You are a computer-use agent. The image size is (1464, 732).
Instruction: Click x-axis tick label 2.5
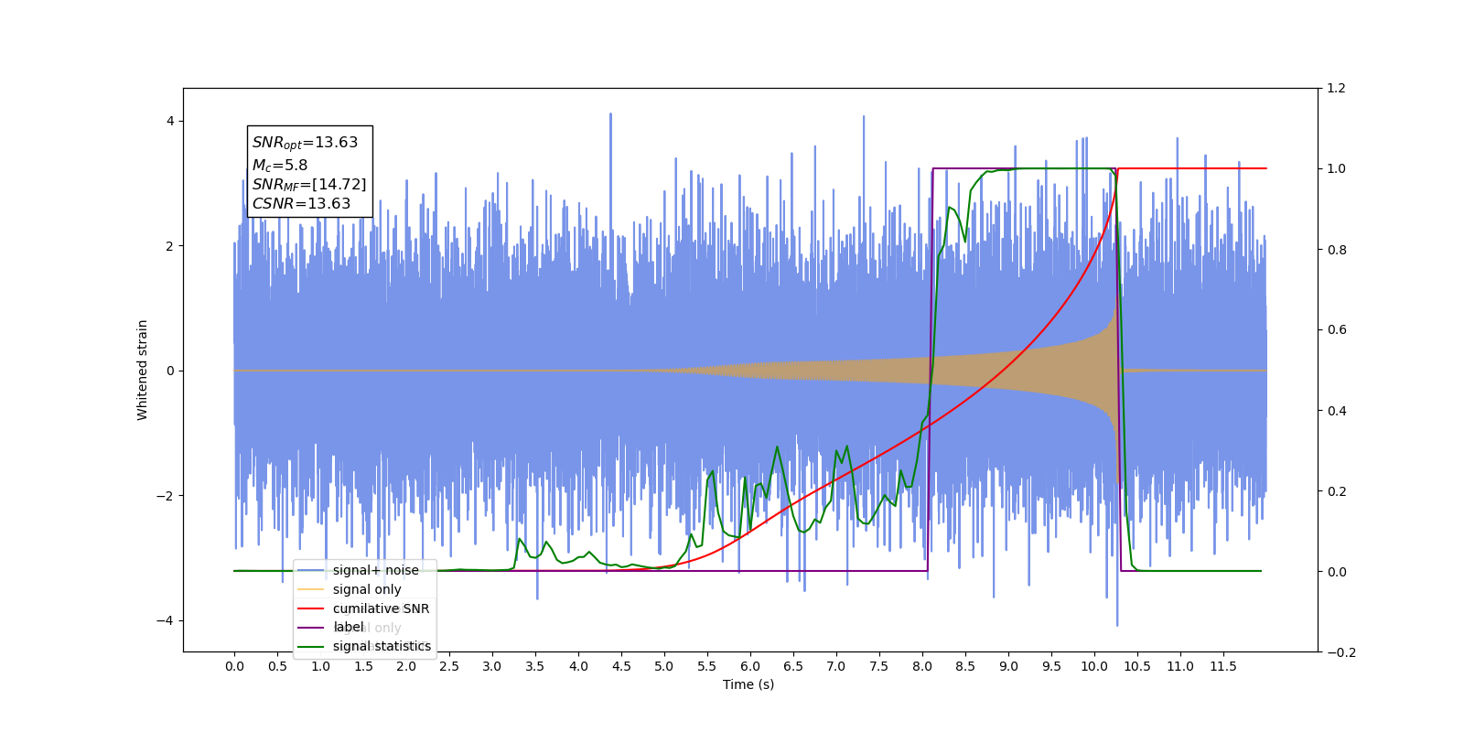coord(449,666)
